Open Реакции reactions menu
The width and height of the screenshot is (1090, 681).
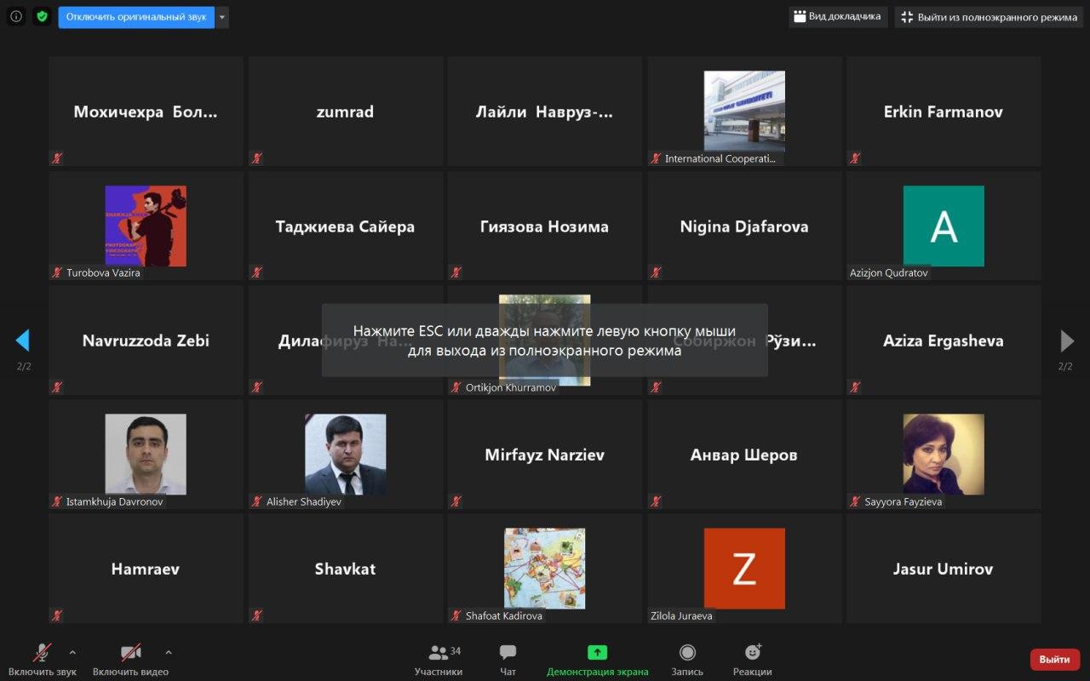(x=753, y=661)
